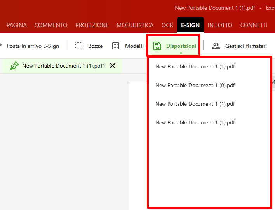This screenshot has width=275, height=210.
Task: Click the green Disposizioni document icon
Action: 157,46
